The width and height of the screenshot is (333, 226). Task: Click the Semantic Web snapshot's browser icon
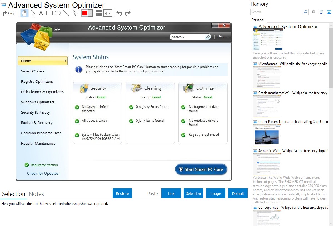tap(255, 150)
